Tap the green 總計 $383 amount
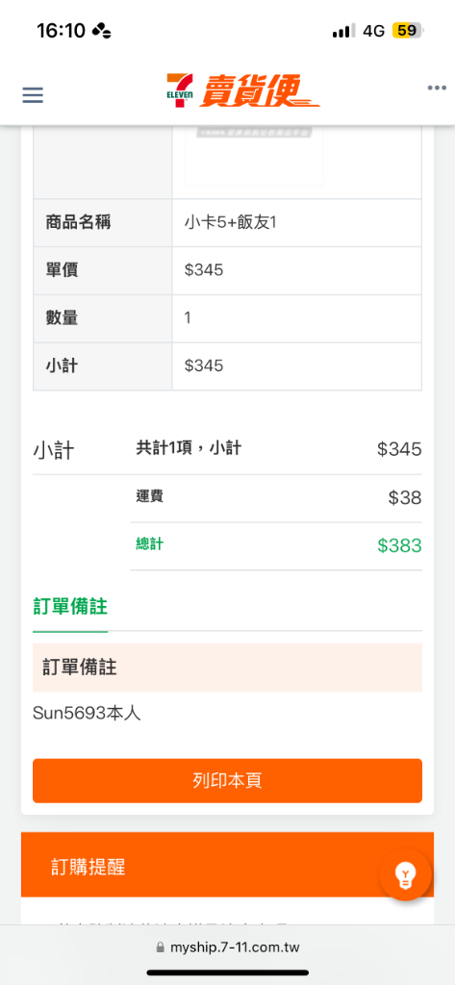 pos(400,545)
